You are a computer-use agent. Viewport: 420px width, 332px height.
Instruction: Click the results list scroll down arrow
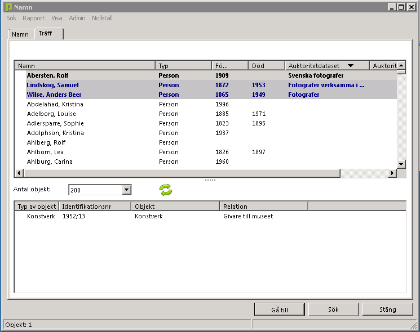pos(401,164)
